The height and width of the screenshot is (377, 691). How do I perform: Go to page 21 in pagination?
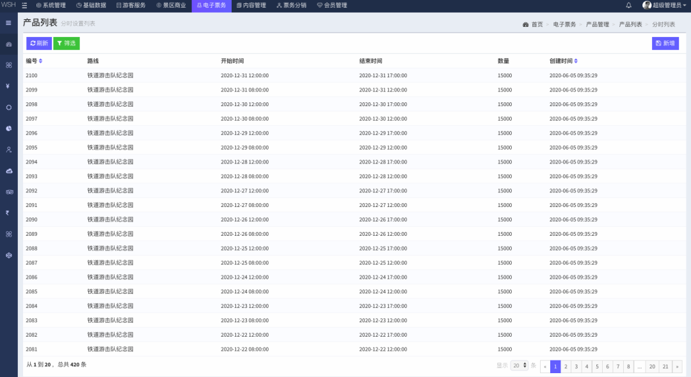tap(665, 366)
